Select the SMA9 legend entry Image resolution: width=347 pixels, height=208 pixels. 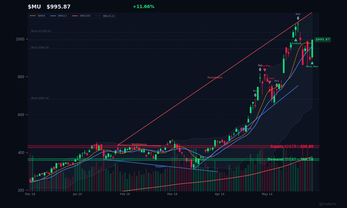(x=38, y=16)
